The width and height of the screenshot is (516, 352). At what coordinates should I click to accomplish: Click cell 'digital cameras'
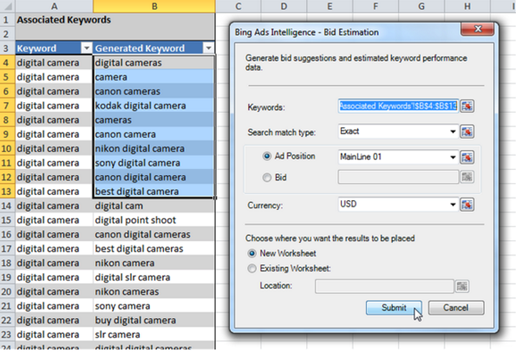pyautogui.click(x=154, y=62)
